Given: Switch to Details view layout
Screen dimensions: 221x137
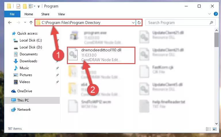Looking at the screenshot, I should (x=208, y=129).
